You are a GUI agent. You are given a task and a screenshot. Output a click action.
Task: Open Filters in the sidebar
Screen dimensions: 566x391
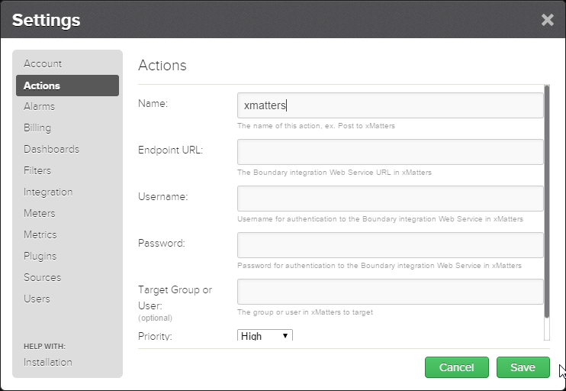[x=37, y=170]
